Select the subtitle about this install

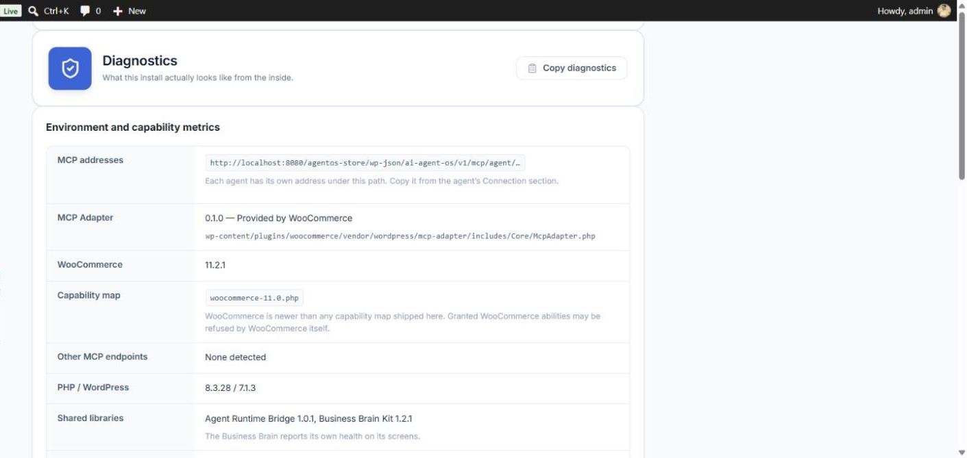197,78
